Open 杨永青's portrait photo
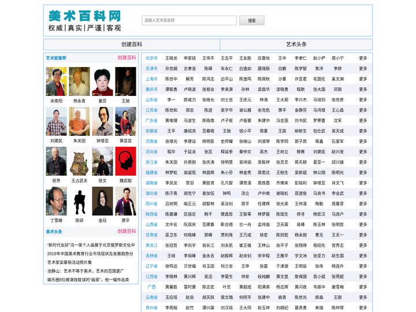The height and width of the screenshot is (312, 416). (x=79, y=81)
